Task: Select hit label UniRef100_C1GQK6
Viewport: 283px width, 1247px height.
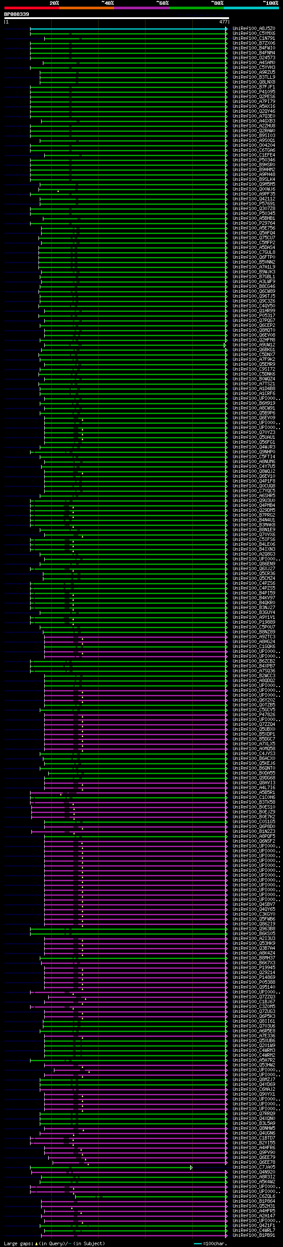Action: click(x=254, y=646)
